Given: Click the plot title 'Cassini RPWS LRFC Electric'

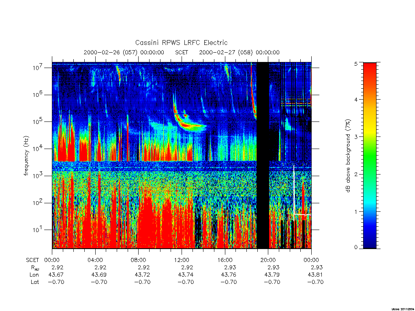Looking at the screenshot, I should pos(181,43).
